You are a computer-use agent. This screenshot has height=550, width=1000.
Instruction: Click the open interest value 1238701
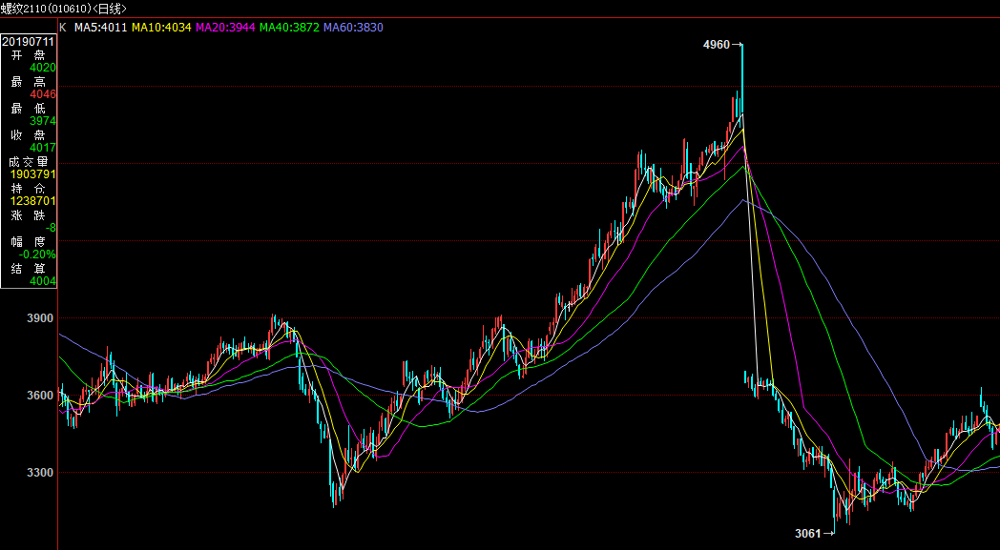pos(32,201)
